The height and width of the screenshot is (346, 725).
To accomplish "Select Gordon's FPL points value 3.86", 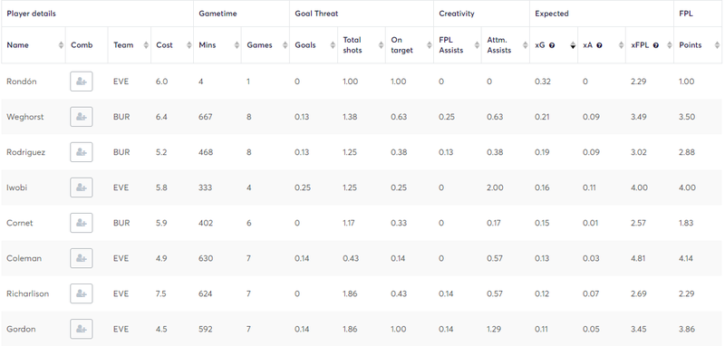I will coord(686,329).
